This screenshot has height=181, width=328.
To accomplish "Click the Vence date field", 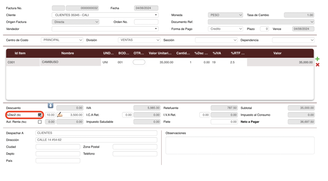I will click(303, 29).
